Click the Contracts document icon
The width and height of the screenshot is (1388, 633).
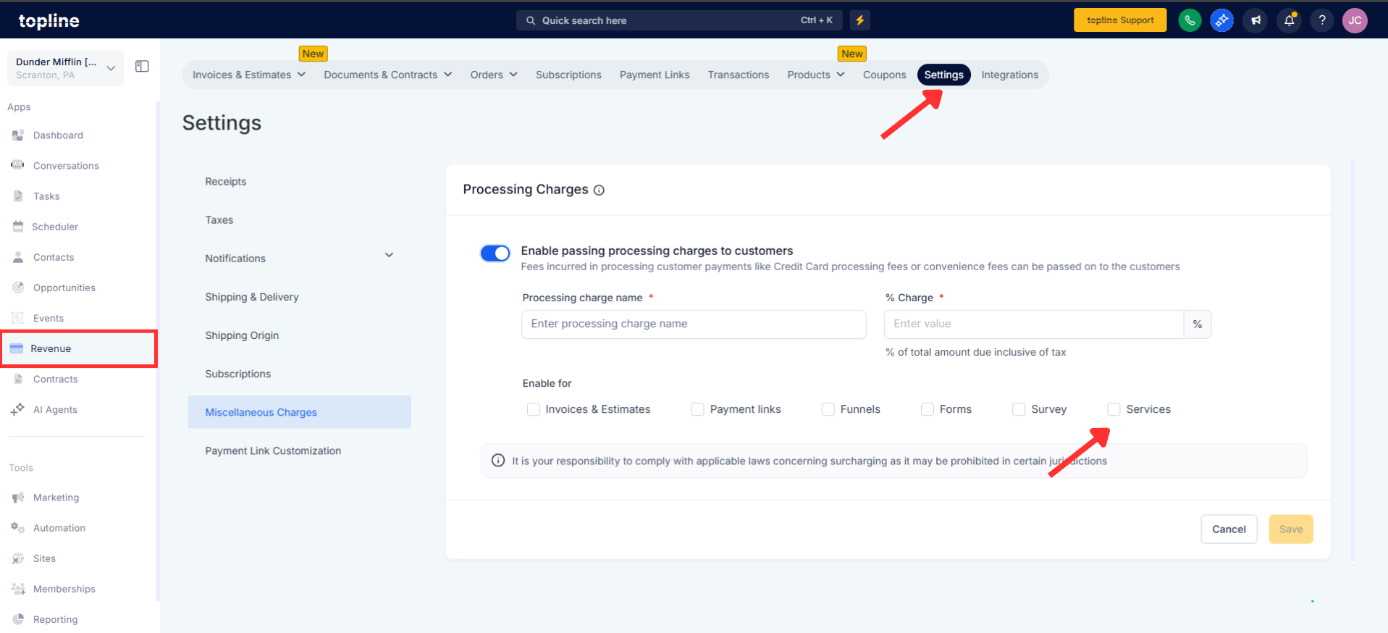click(18, 379)
